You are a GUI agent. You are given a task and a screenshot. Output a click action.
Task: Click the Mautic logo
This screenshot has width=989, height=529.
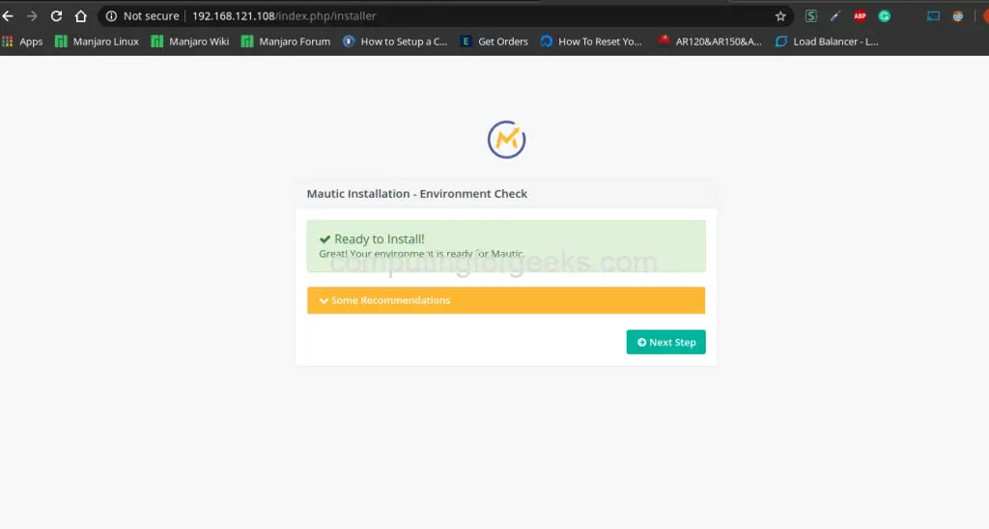click(506, 139)
